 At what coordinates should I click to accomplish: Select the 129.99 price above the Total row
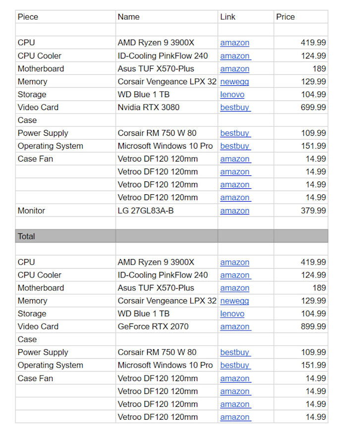[x=301, y=82]
